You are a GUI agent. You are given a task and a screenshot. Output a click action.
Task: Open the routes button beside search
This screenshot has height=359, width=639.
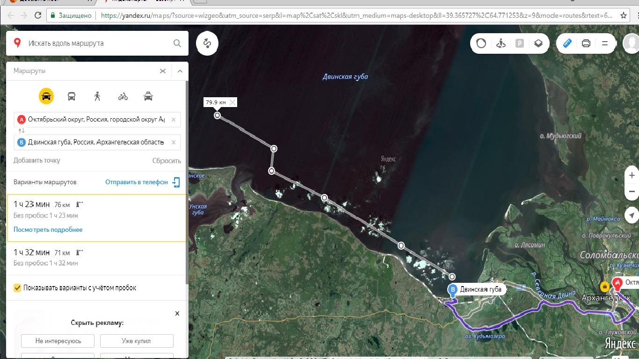coord(207,43)
